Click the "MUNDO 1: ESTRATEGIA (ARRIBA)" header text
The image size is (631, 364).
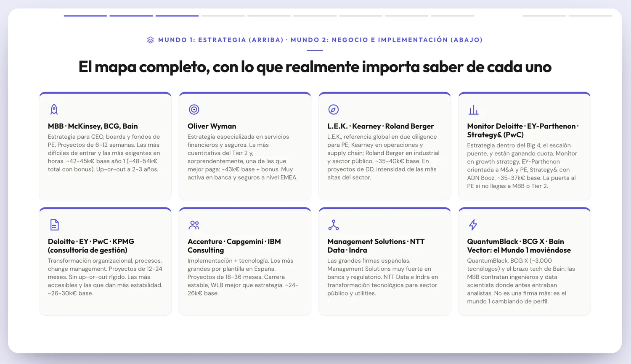(x=221, y=40)
